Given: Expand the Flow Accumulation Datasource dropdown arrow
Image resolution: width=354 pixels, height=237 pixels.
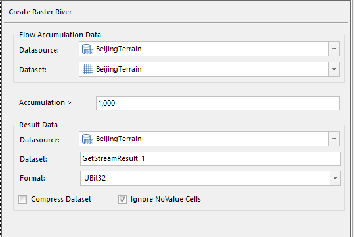Looking at the screenshot, I should [334, 49].
